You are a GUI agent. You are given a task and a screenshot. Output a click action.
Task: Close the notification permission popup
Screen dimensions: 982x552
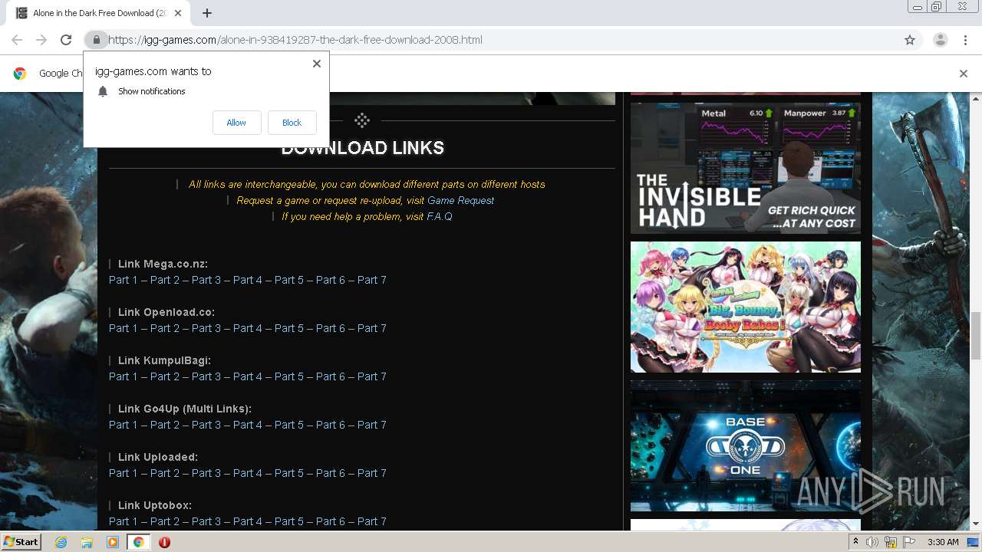pyautogui.click(x=316, y=64)
